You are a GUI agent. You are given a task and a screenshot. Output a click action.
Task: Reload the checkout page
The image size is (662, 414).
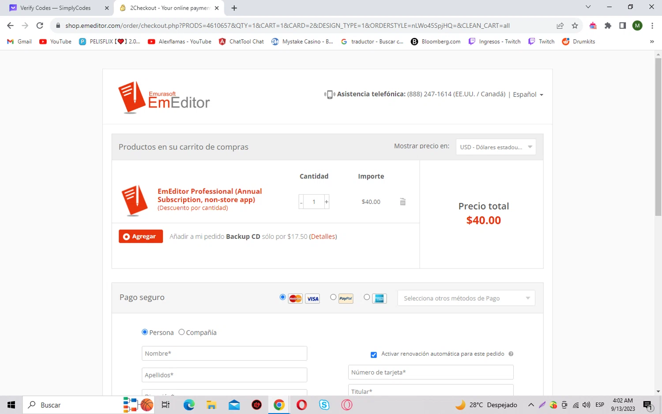click(x=40, y=26)
